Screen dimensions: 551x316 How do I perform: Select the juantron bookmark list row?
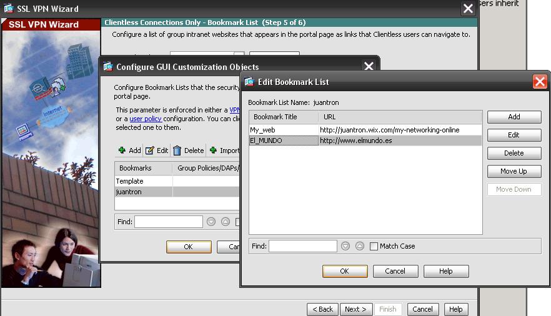pyautogui.click(x=177, y=192)
